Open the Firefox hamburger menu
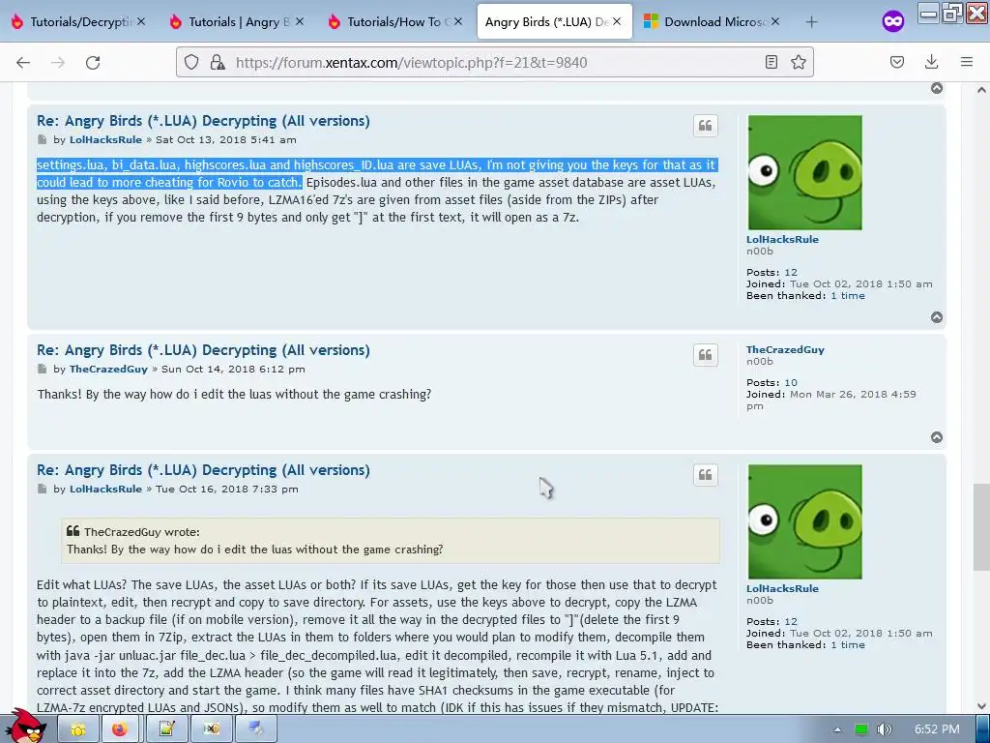Image resolution: width=990 pixels, height=743 pixels. pyautogui.click(x=967, y=62)
